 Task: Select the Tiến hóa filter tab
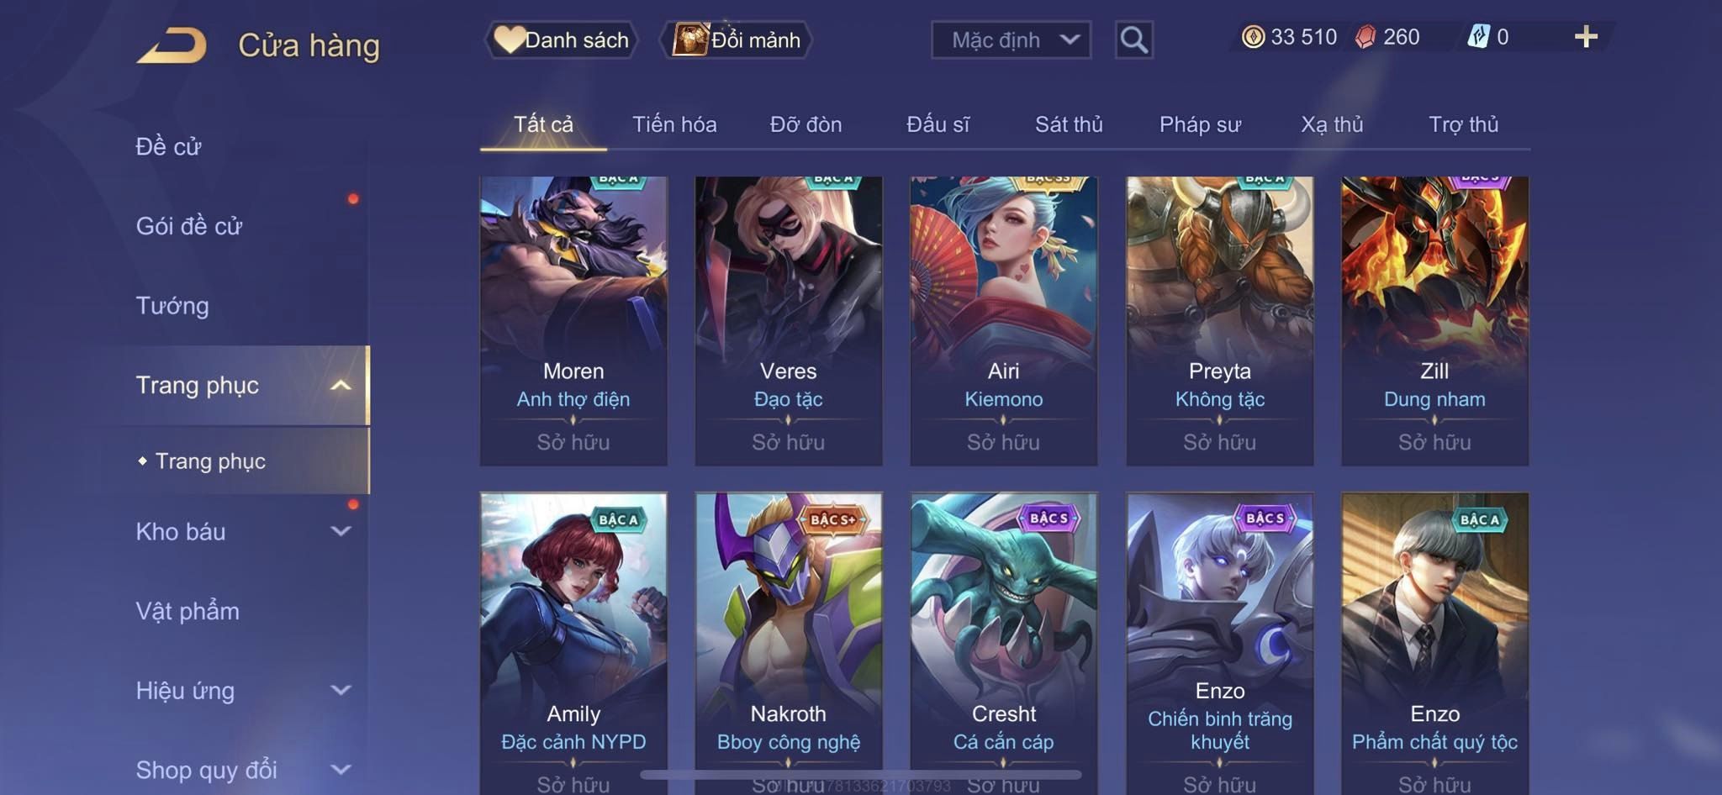point(674,124)
